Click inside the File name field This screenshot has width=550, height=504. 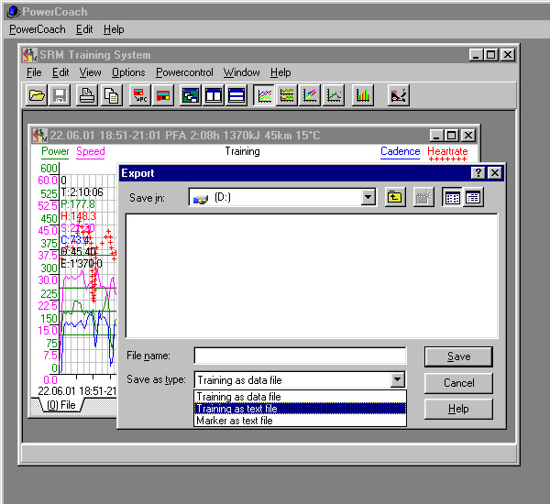point(301,356)
